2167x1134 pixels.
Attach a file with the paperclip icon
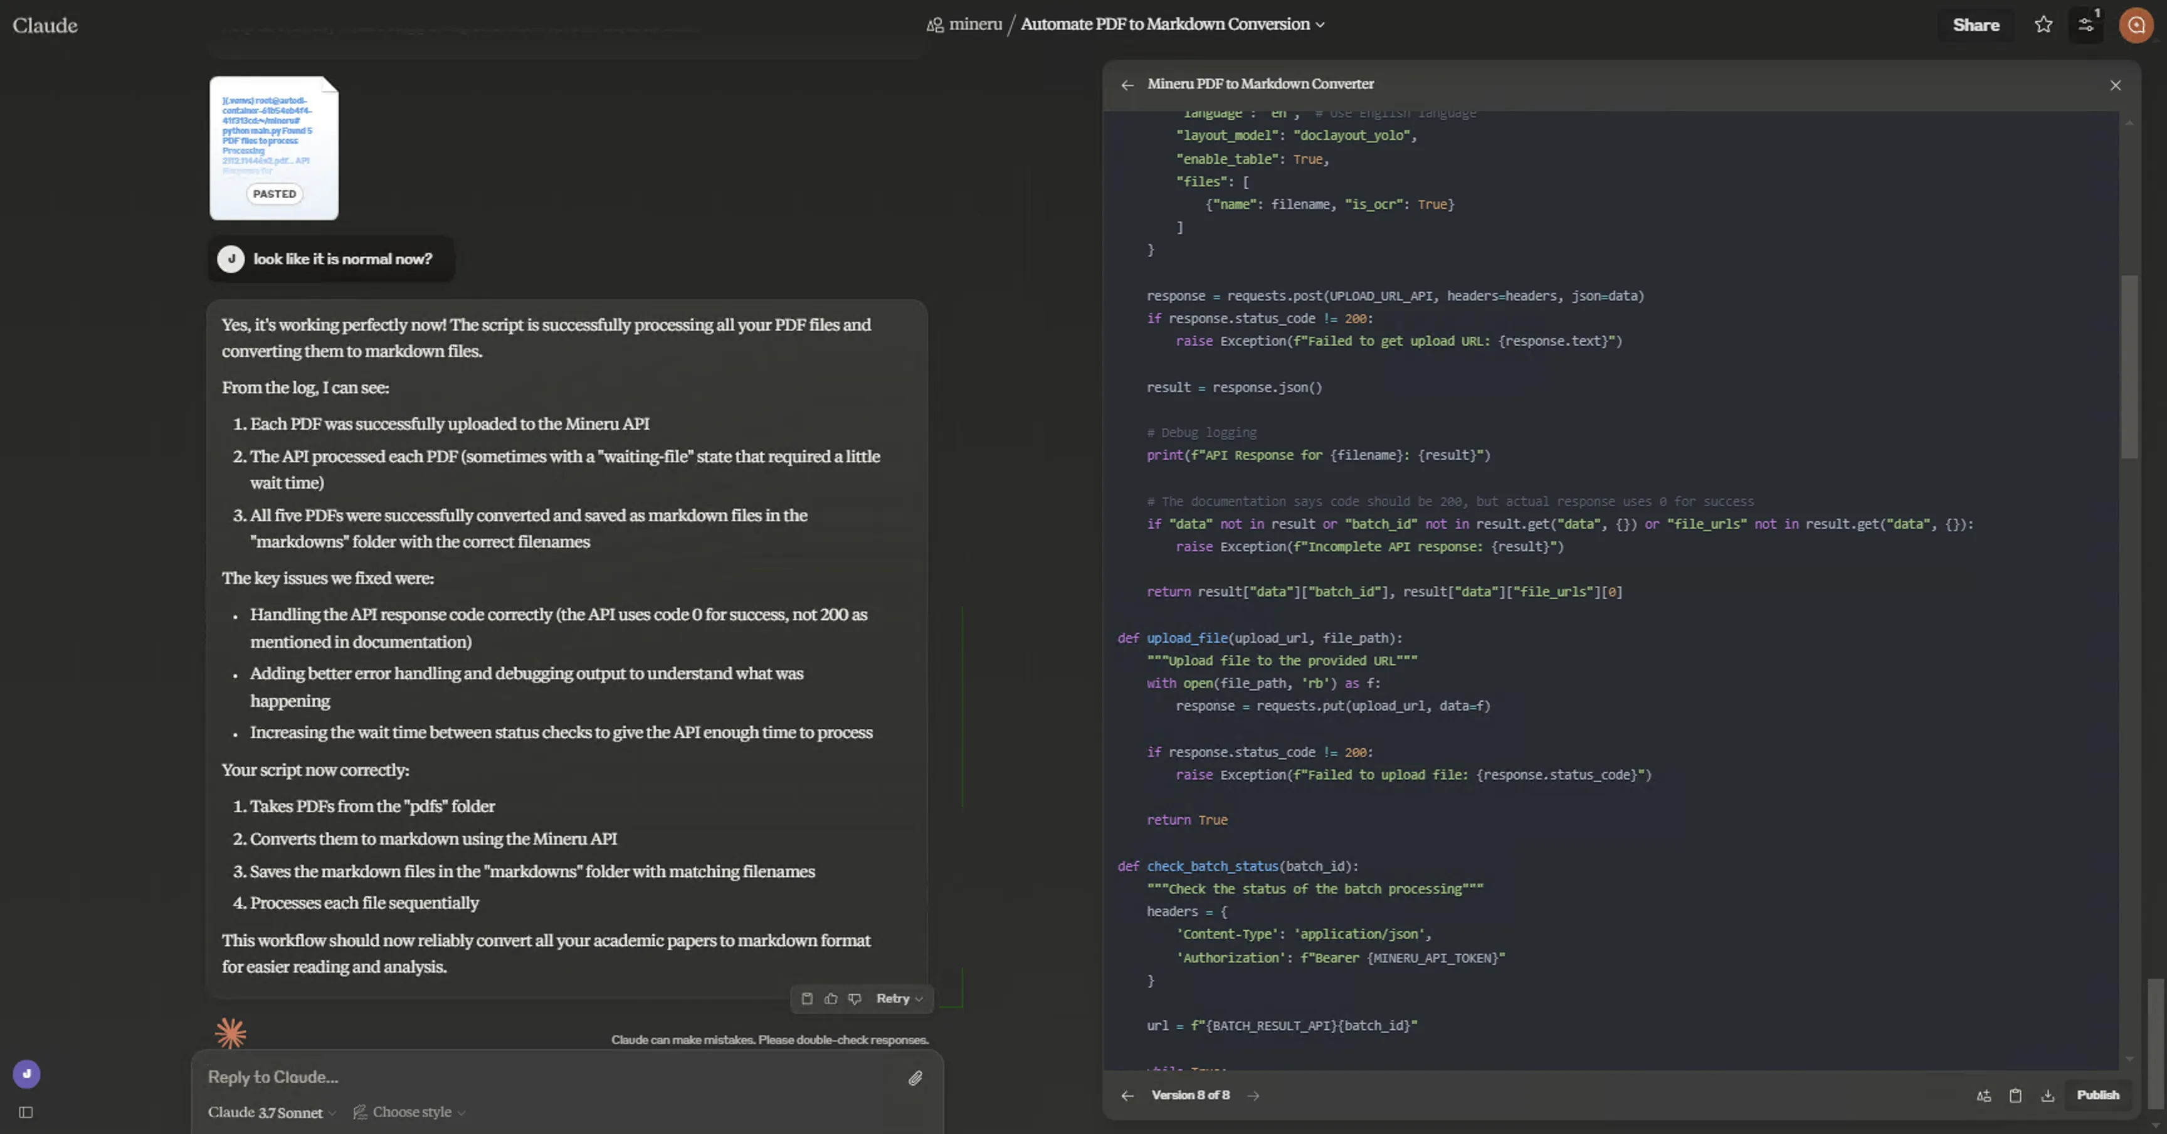click(x=915, y=1078)
